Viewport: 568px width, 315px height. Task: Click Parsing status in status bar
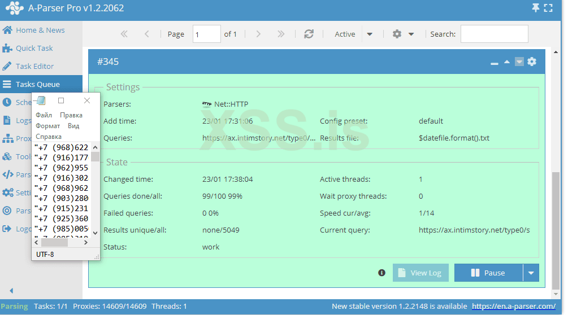click(14, 307)
